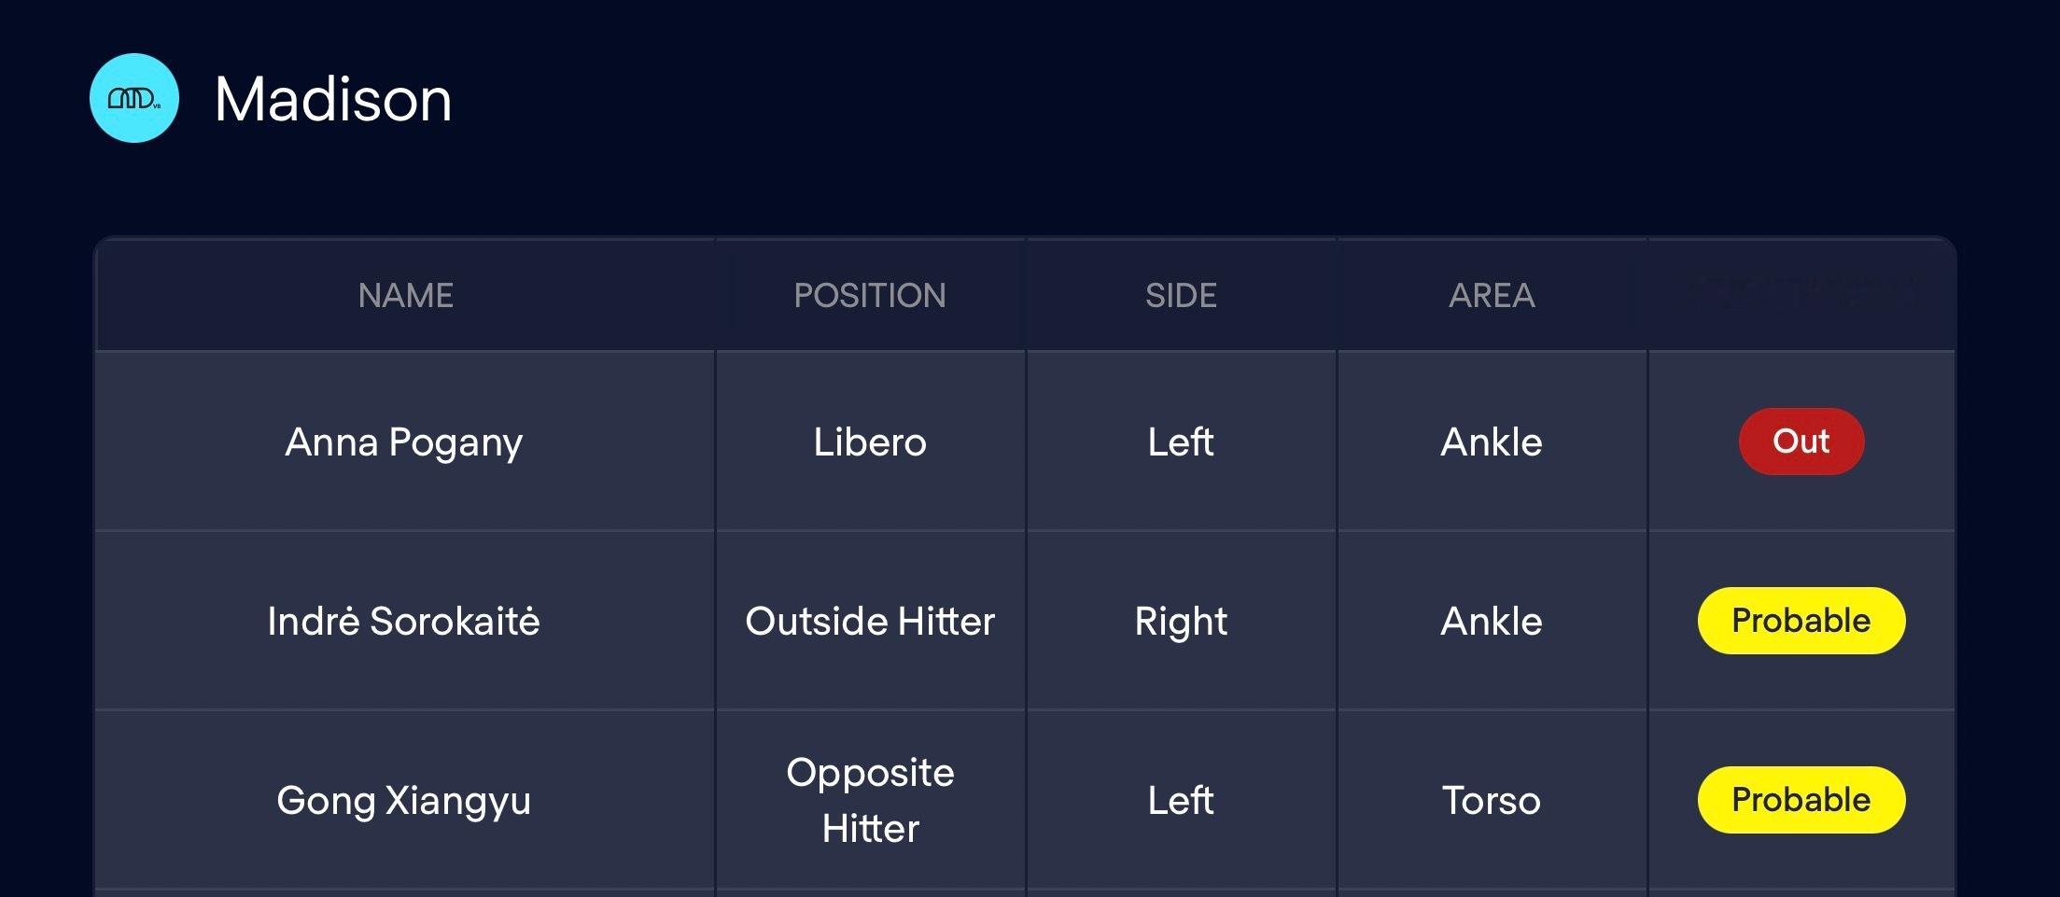2060x897 pixels.
Task: Select the Libero position cell
Action: pos(870,441)
